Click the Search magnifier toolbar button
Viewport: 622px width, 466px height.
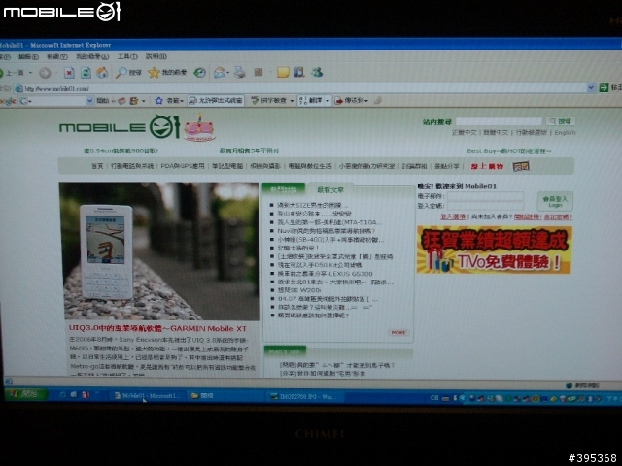pos(128,72)
